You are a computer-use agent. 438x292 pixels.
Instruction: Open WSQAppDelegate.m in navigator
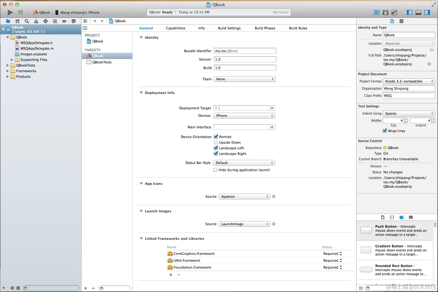(x=37, y=48)
